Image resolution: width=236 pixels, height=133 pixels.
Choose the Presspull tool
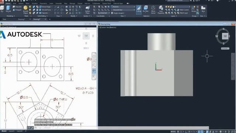[17, 10]
